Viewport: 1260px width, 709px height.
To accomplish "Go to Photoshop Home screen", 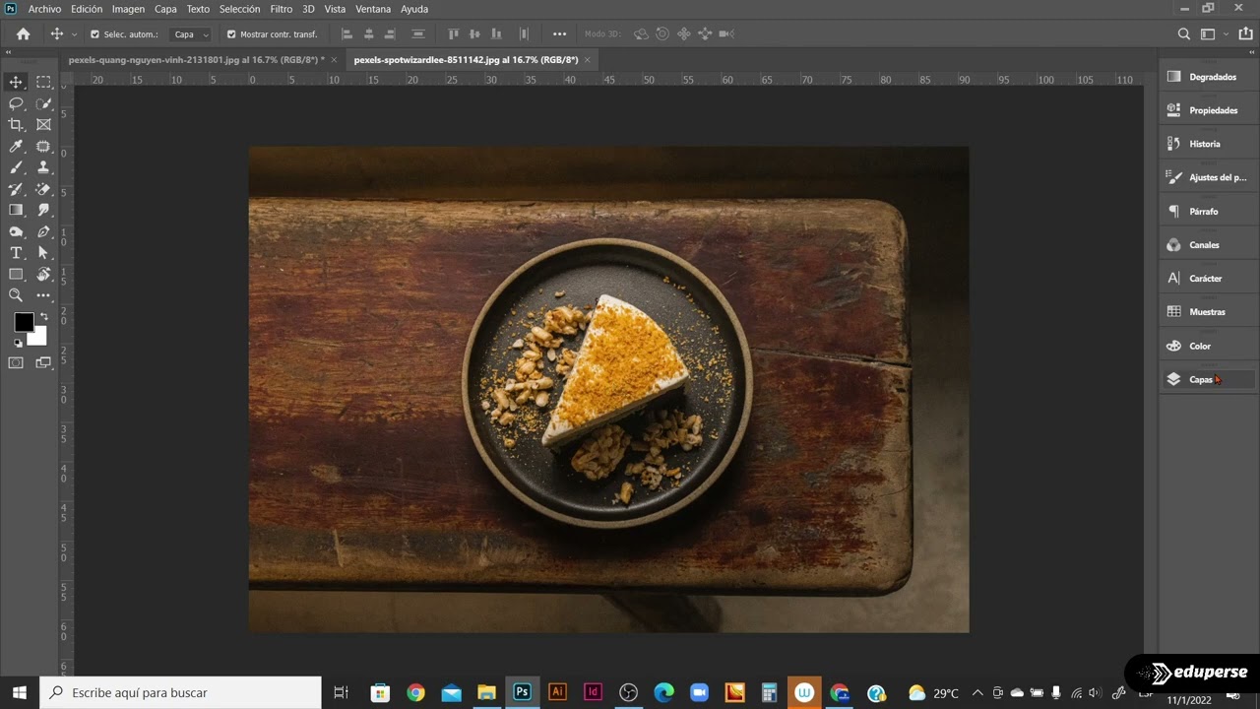I will click(x=23, y=34).
